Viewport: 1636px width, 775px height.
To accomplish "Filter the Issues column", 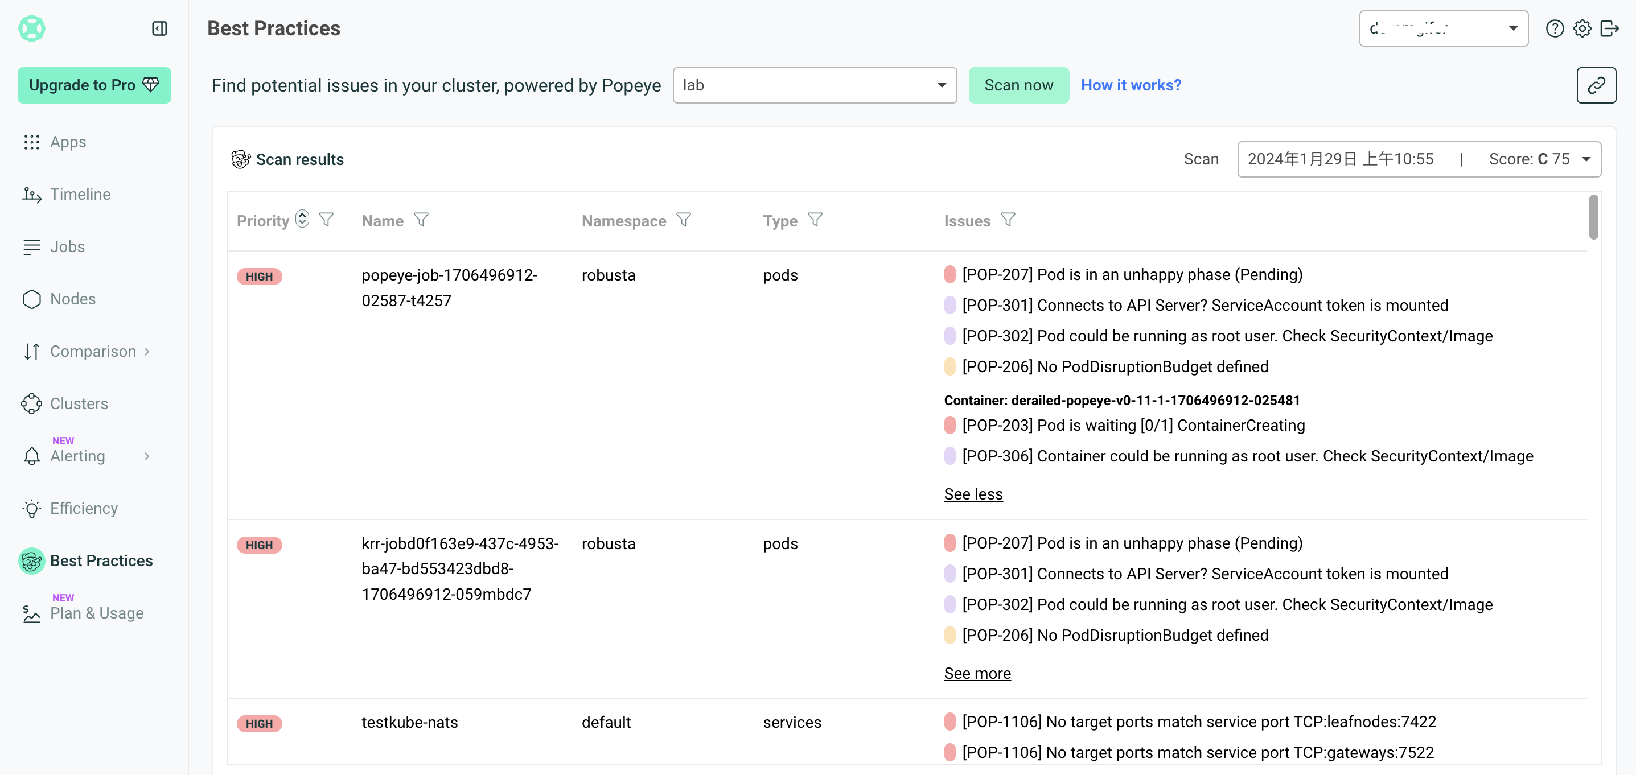I will pyautogui.click(x=1008, y=220).
